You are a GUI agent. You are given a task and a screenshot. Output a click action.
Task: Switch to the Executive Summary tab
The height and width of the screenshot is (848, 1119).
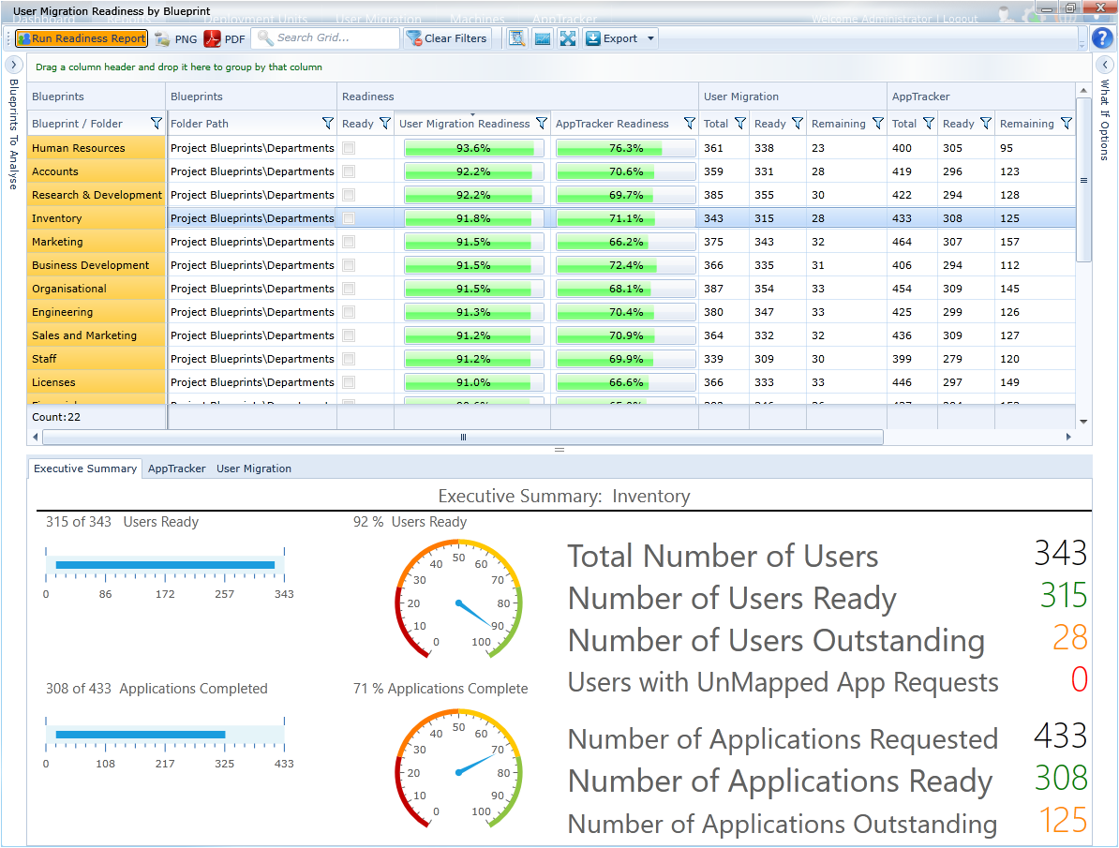click(85, 469)
